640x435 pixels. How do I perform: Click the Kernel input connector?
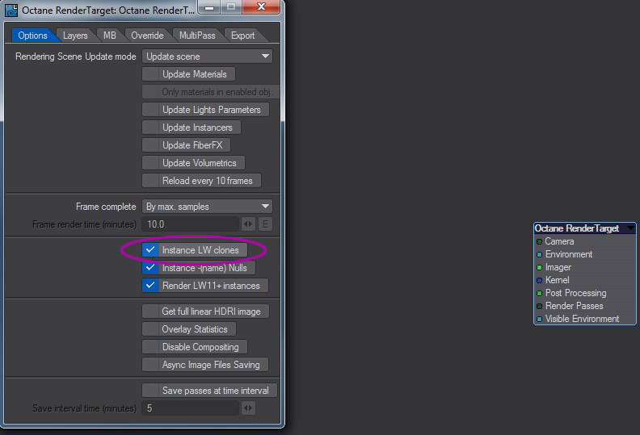[x=539, y=280]
